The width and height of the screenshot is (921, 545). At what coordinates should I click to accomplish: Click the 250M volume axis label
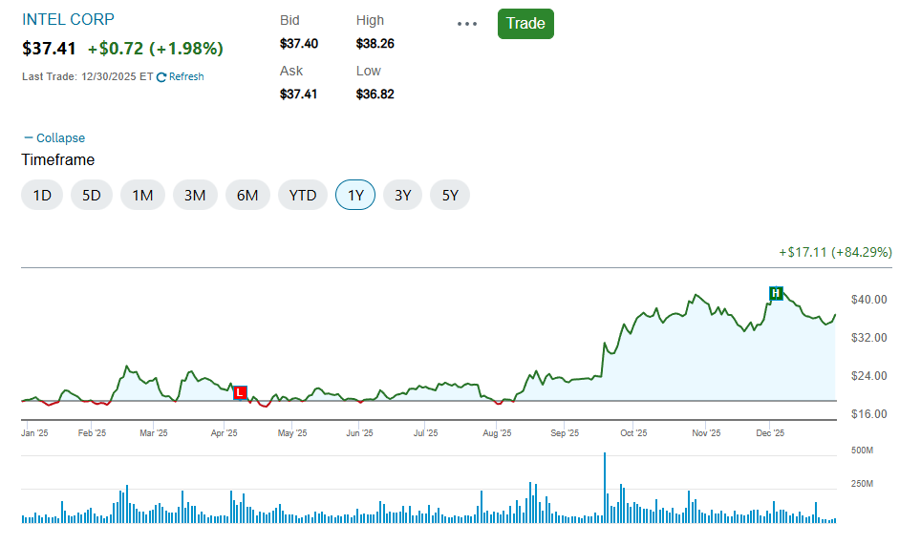point(862,484)
